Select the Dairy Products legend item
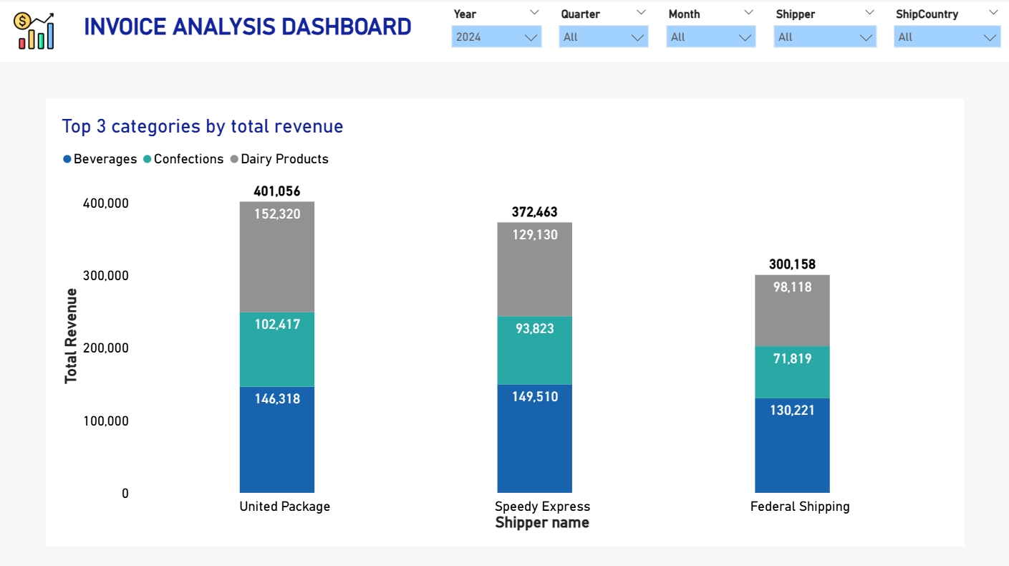The width and height of the screenshot is (1009, 566). [x=279, y=159]
